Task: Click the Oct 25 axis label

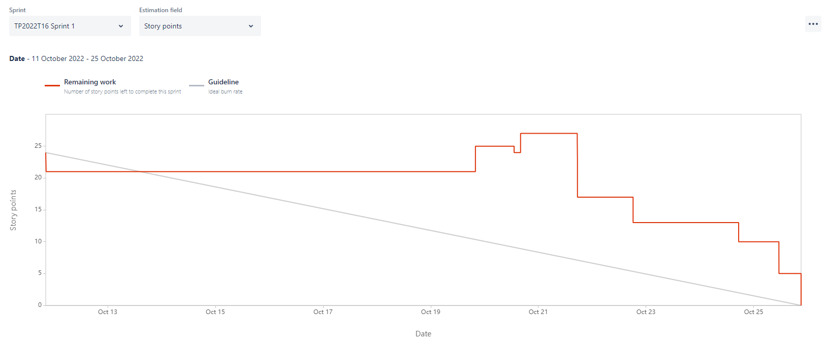Action: click(753, 312)
